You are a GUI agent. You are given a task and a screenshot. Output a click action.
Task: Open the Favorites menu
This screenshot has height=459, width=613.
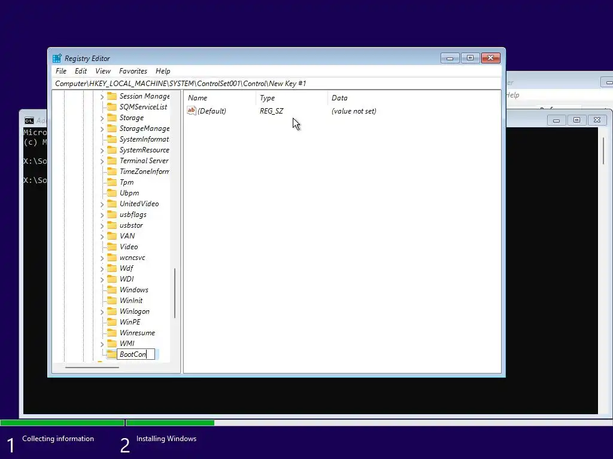click(133, 71)
